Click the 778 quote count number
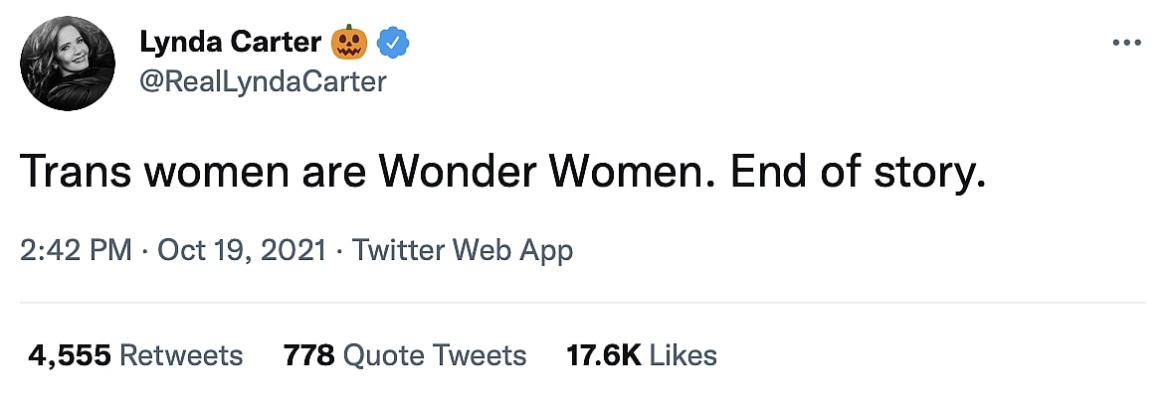 click(307, 355)
